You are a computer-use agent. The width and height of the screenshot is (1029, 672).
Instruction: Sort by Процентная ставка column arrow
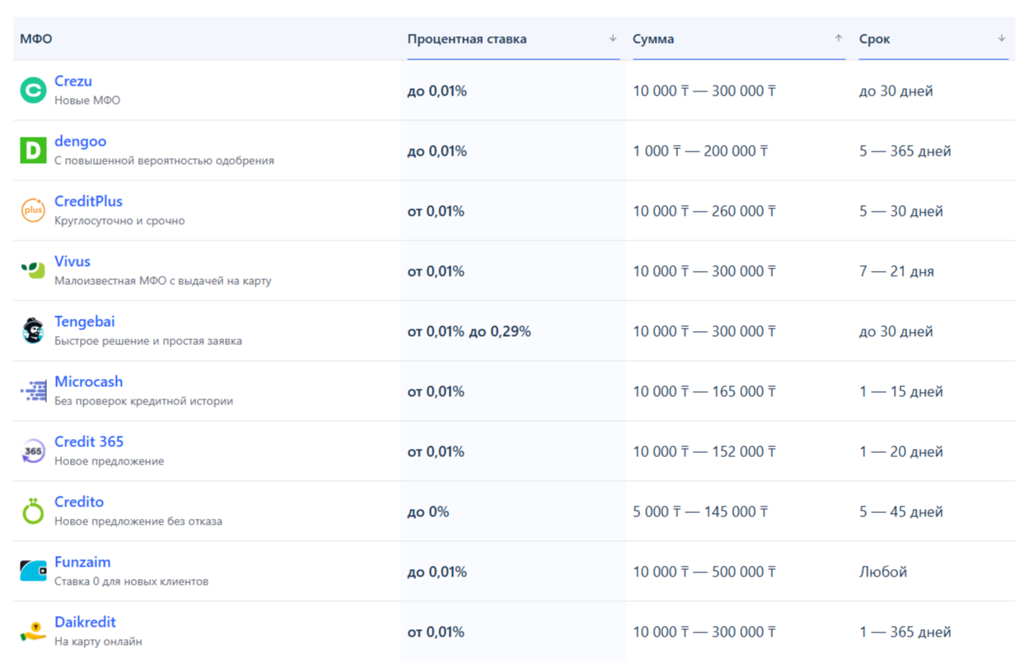(612, 39)
